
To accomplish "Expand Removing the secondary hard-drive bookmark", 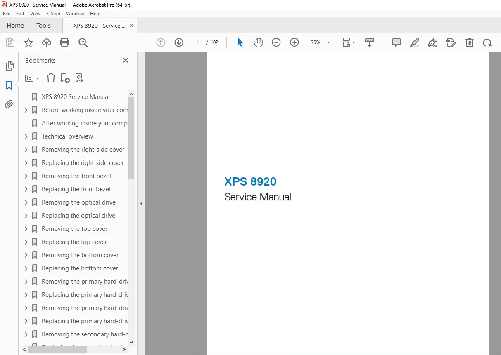I will click(x=26, y=334).
